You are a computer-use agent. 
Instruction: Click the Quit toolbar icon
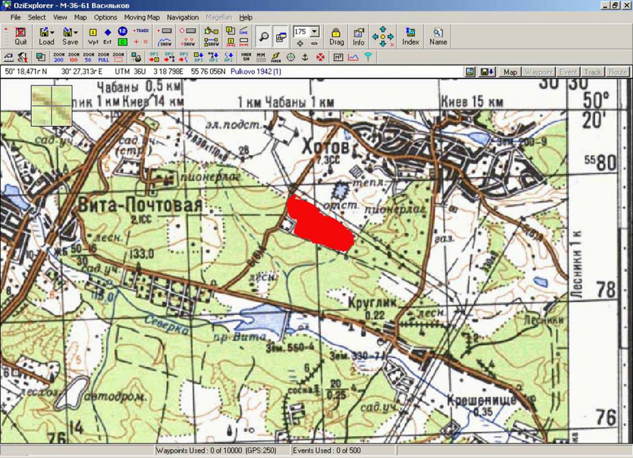pos(21,36)
